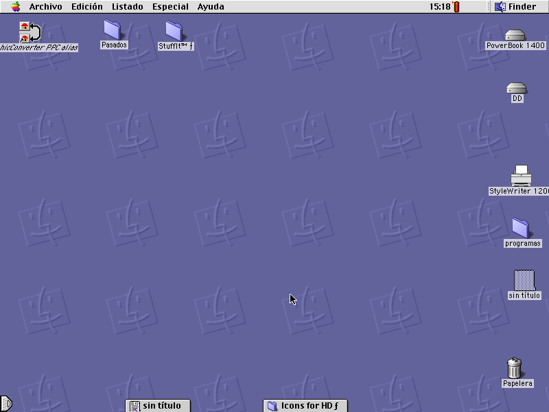Screen dimensions: 549x412
Task: Click the DD disk label
Action: click(517, 98)
